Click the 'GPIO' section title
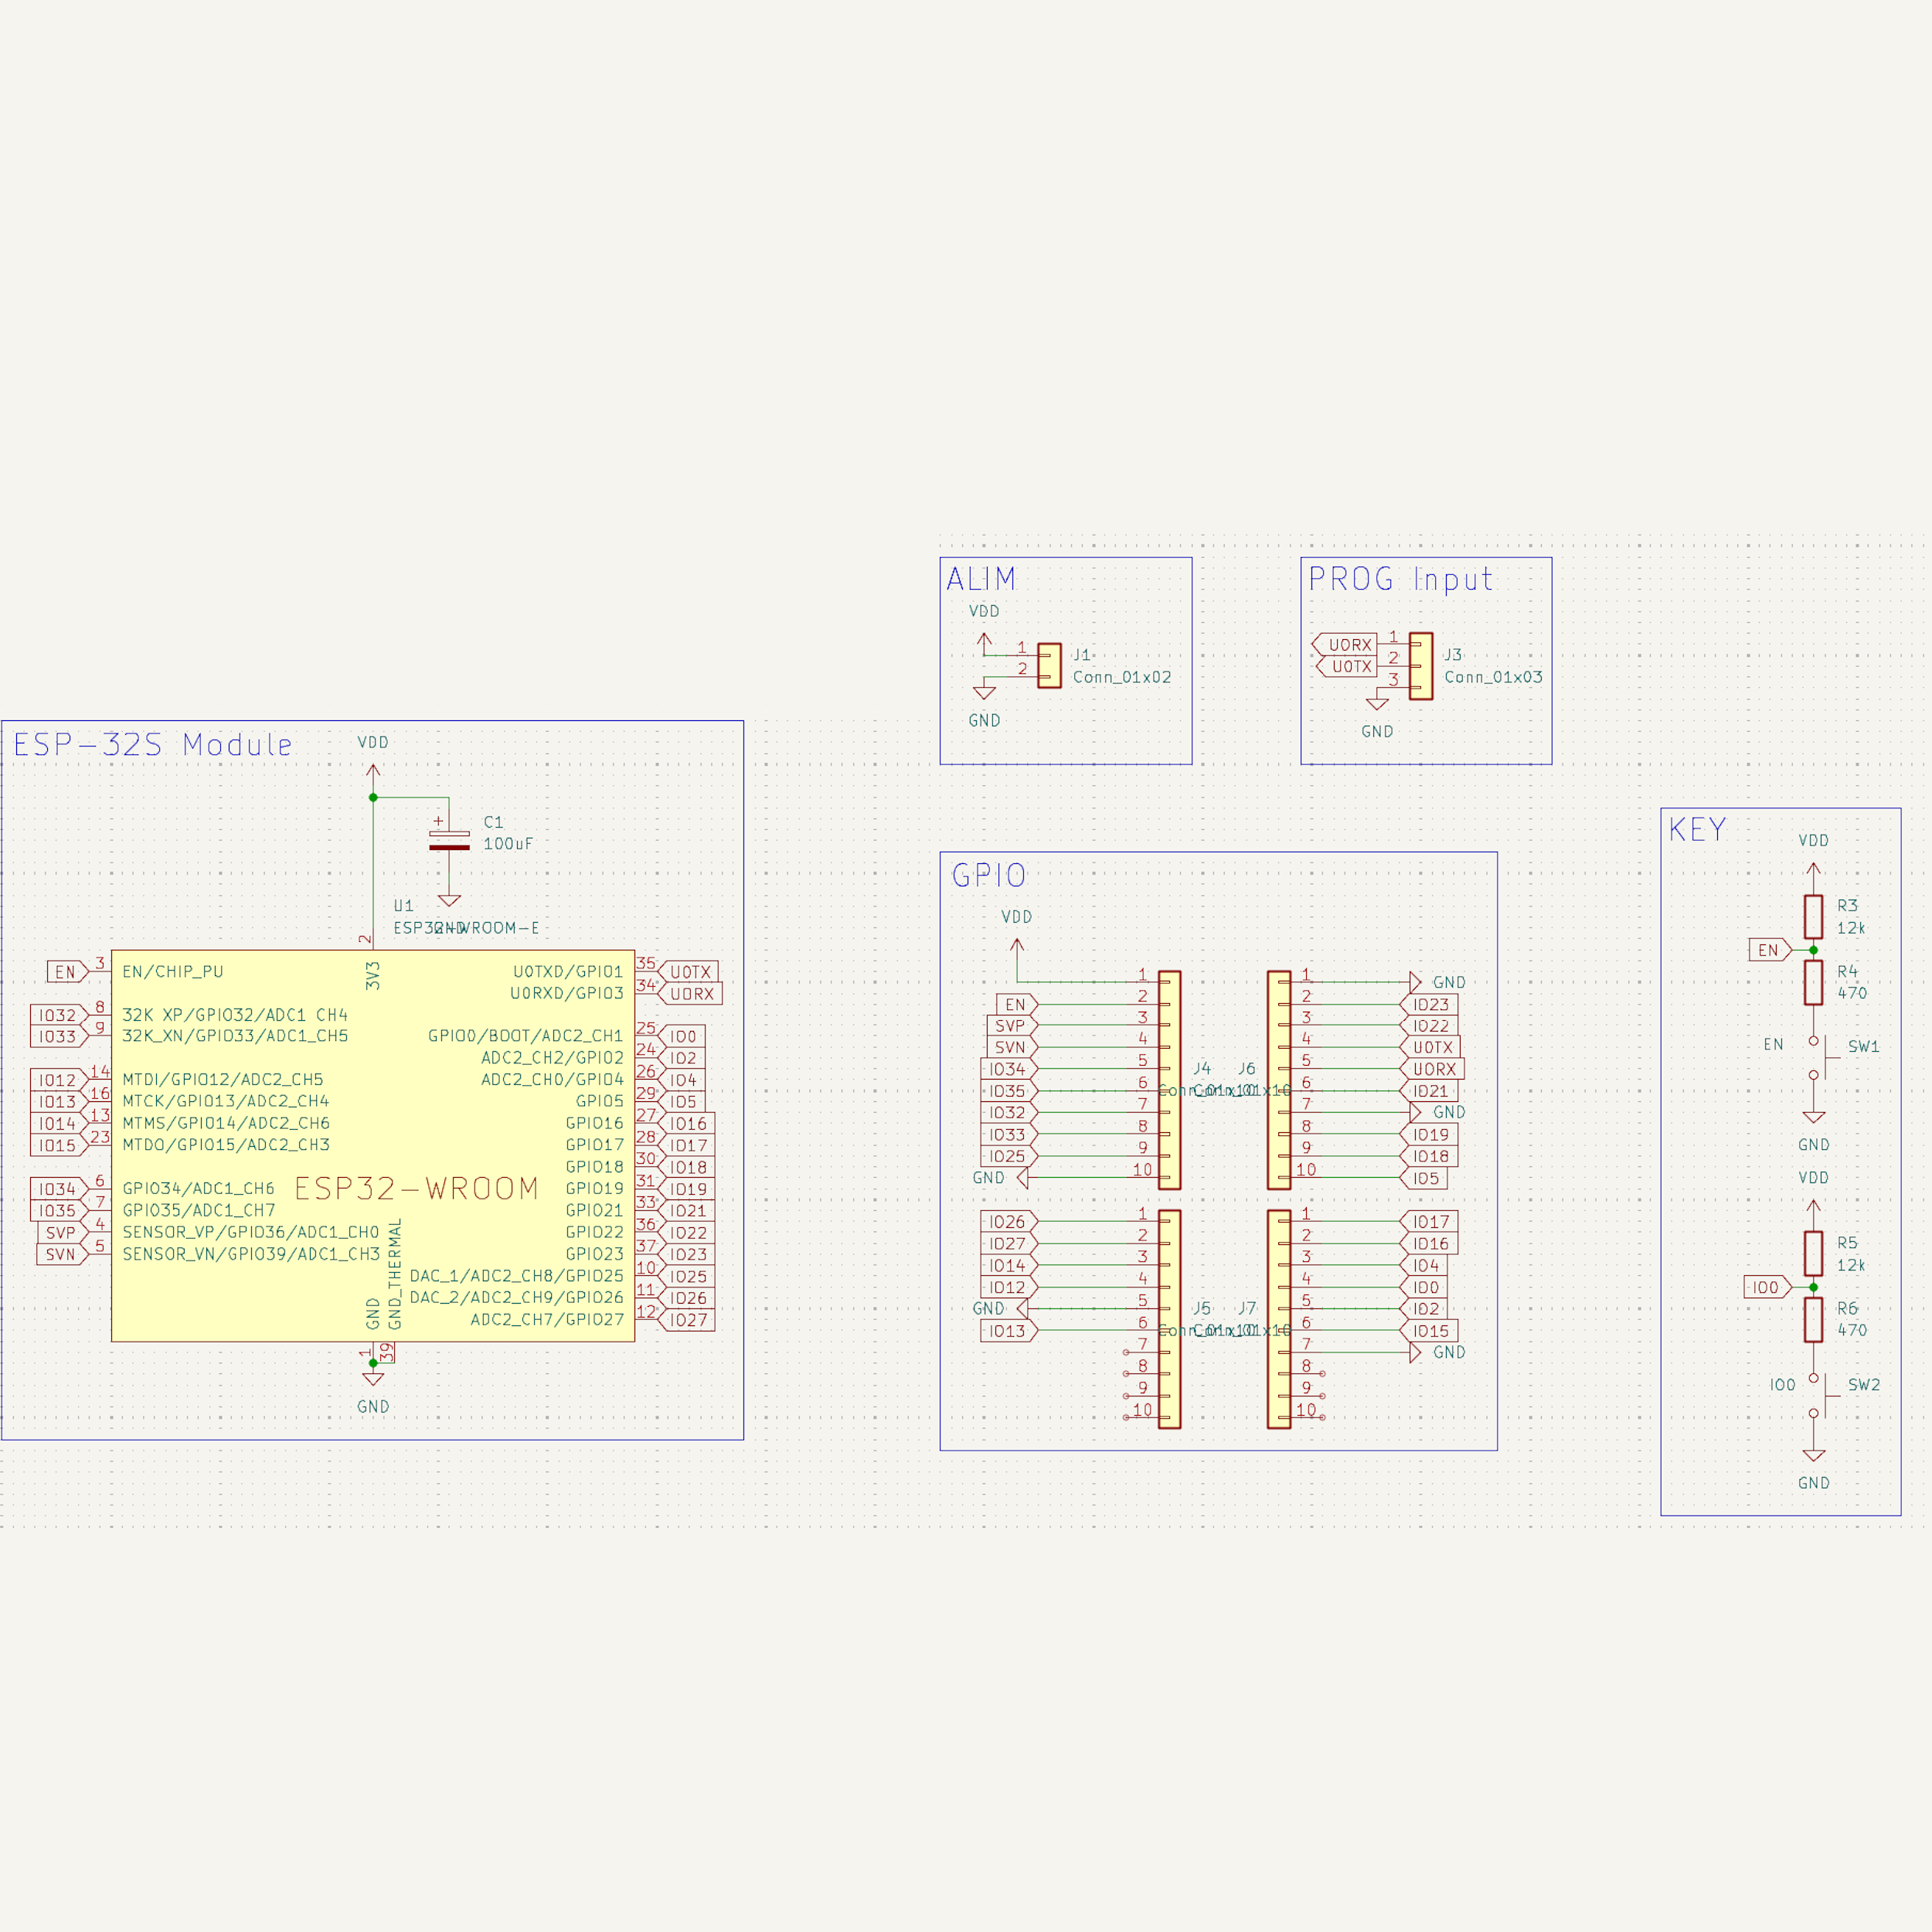Image resolution: width=1932 pixels, height=1932 pixels. pos(989,876)
